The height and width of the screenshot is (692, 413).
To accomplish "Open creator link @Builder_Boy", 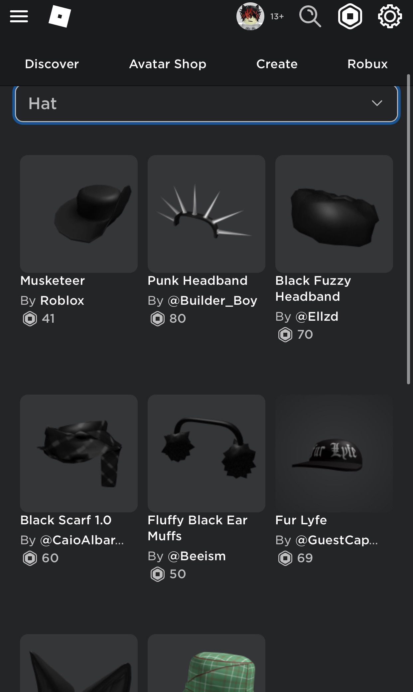I will pos(212,301).
